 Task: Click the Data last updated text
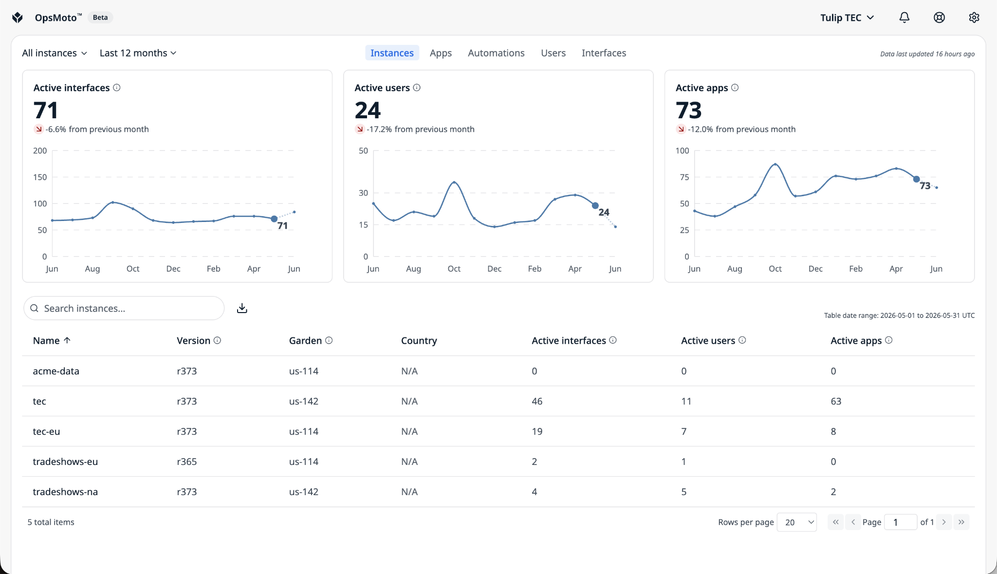point(927,54)
